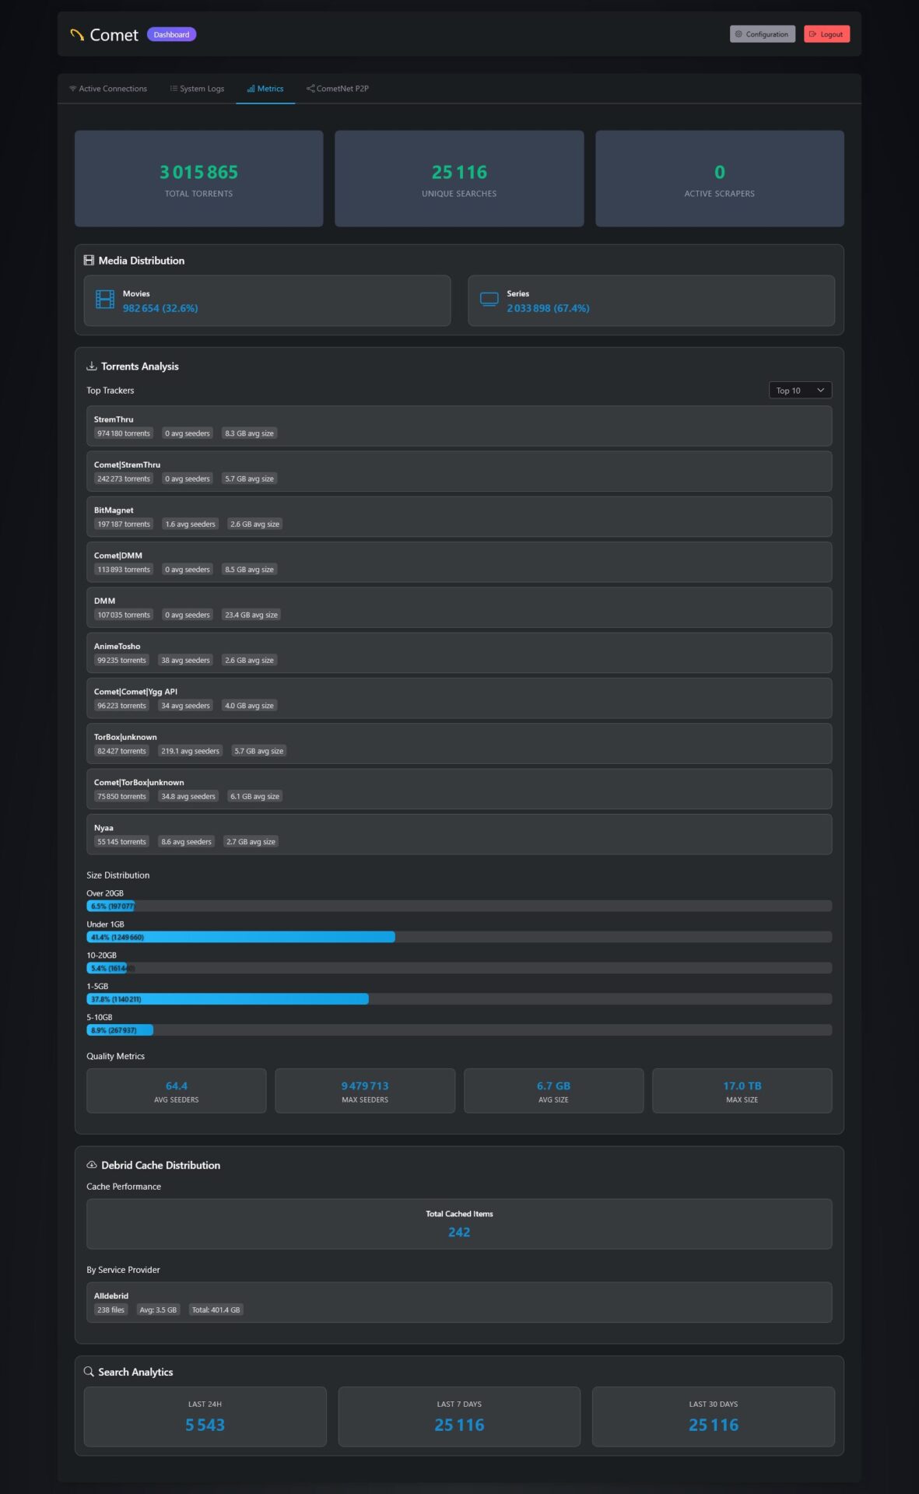Click the gear icon in Configuration button
This screenshot has height=1494, width=919.
point(738,34)
